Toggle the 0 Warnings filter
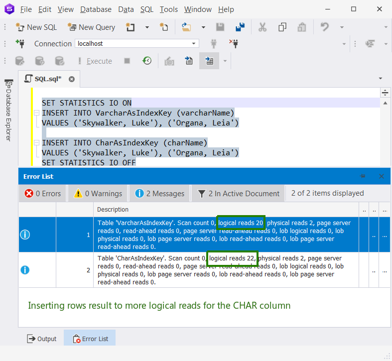Image resolution: width=392 pixels, height=361 pixels. (98, 193)
